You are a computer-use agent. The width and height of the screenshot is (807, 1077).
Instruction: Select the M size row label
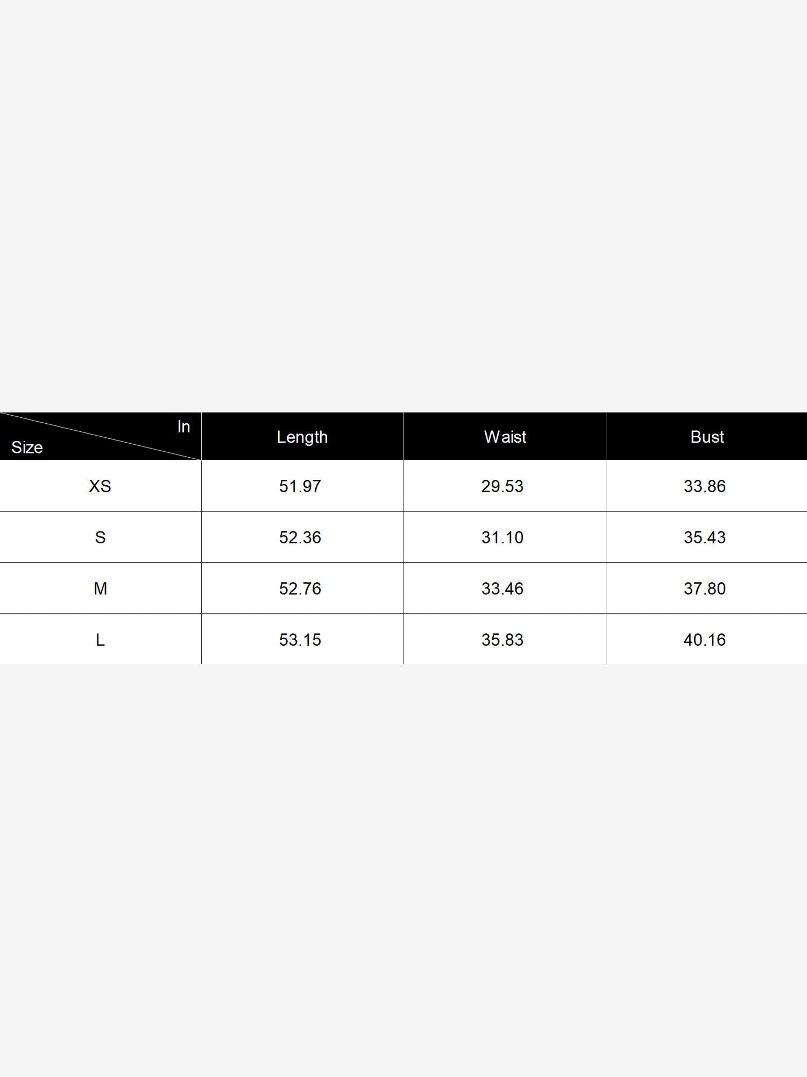coord(100,589)
